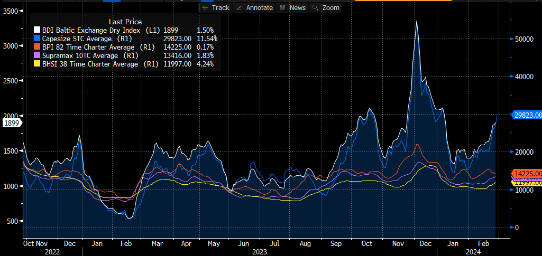Image resolution: width=542 pixels, height=256 pixels.
Task: Click the 1.83% change in the legend
Action: [x=205, y=55]
